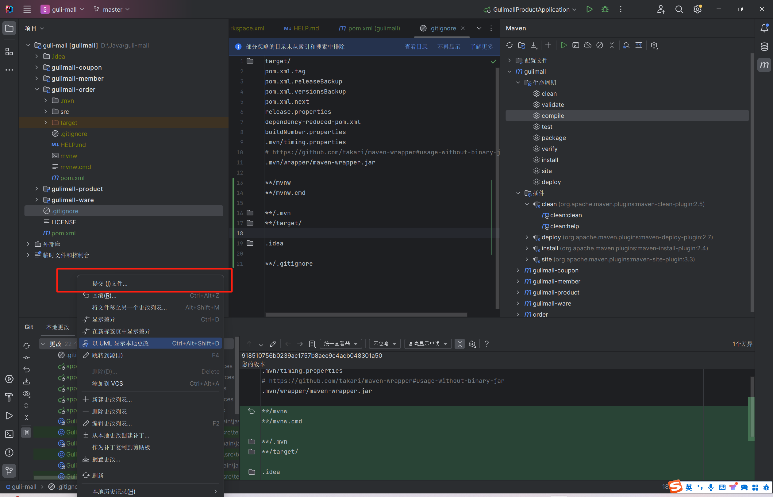The height and width of the screenshot is (497, 773).
Task: Switch to pom.xml (gulimall) editor tab
Action: [x=369, y=28]
